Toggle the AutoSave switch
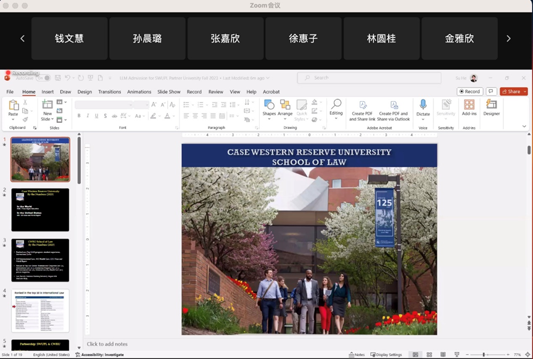The width and height of the screenshot is (533, 359). 43,78
